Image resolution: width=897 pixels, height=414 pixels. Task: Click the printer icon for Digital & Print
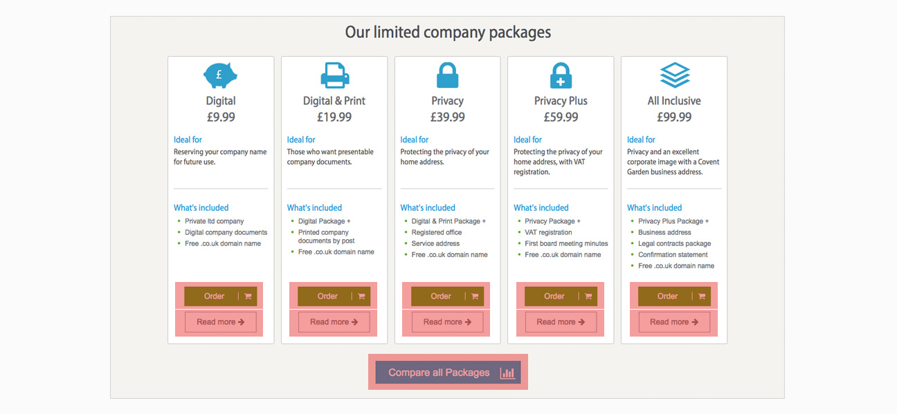[334, 75]
